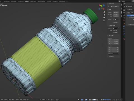Open the Output properties tab icon
Image resolution: width=134 pixels, height=101 pixels.
pos(124,13)
